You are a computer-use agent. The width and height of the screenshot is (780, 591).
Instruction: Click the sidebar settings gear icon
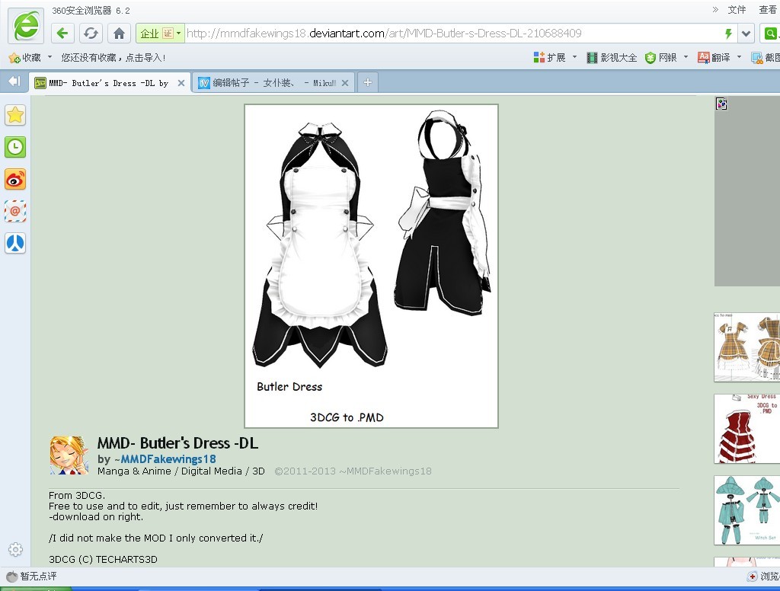point(15,549)
